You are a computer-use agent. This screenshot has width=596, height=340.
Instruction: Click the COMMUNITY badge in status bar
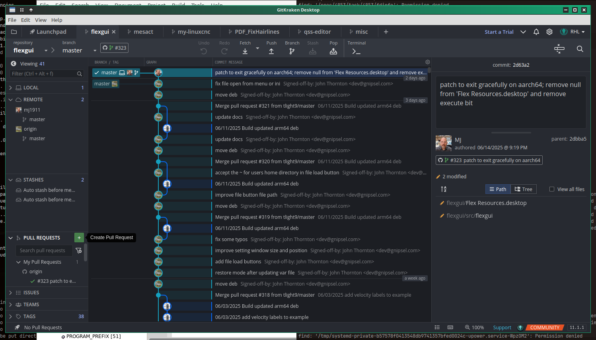545,328
